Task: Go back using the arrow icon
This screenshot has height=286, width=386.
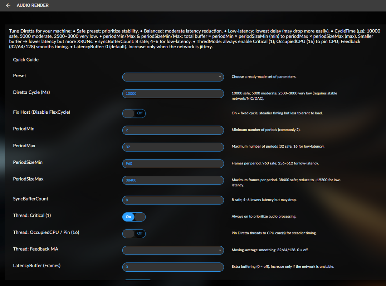Action: pos(8,5)
